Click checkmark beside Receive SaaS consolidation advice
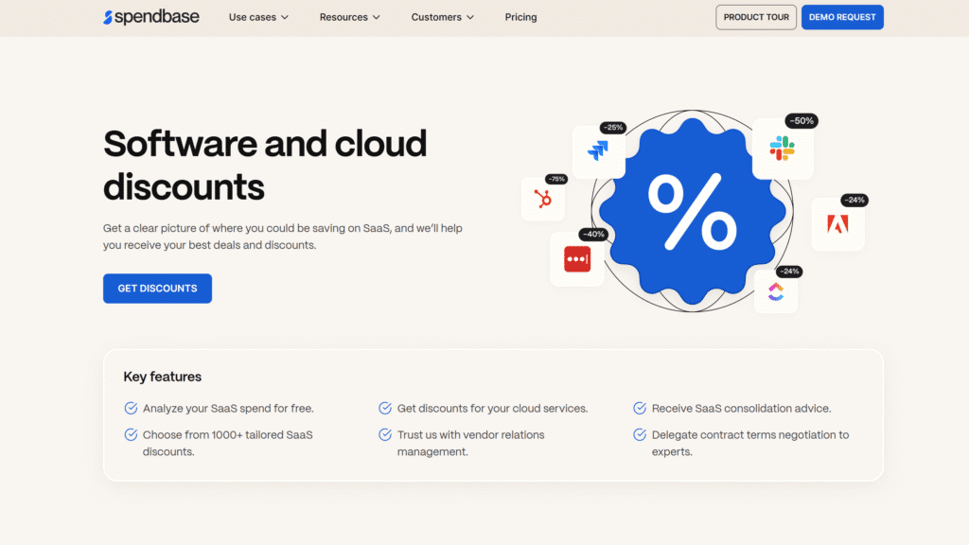This screenshot has height=545, width=969. point(640,409)
